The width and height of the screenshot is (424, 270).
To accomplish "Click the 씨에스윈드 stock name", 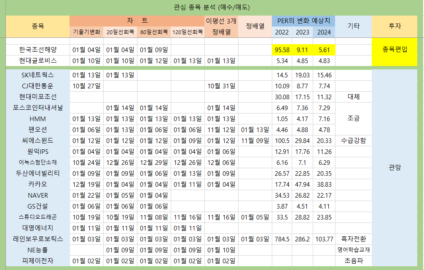I will 38,140.
